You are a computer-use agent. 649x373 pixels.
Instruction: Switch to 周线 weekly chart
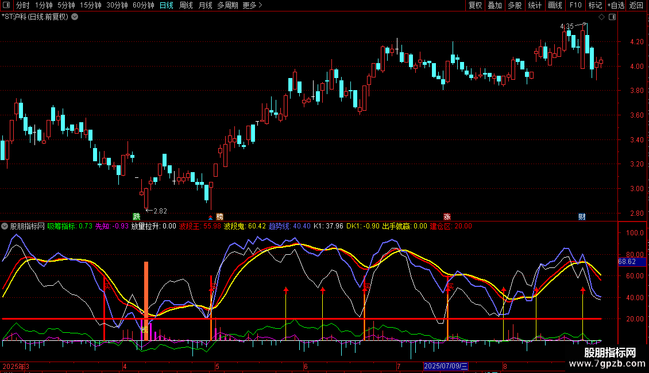[186, 5]
